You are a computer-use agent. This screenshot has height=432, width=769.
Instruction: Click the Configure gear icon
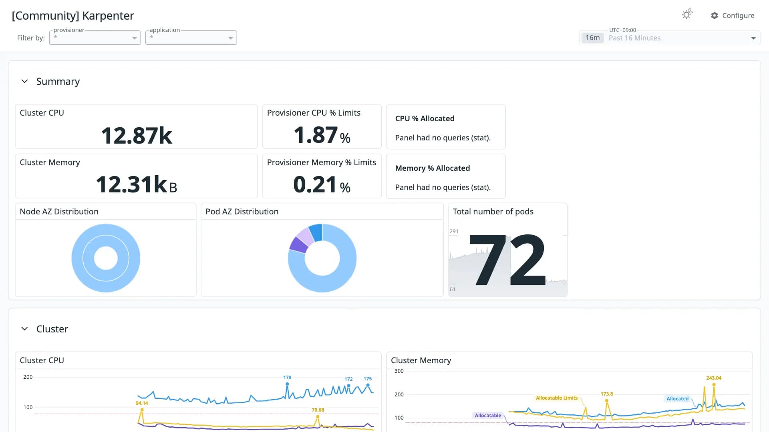(x=715, y=16)
